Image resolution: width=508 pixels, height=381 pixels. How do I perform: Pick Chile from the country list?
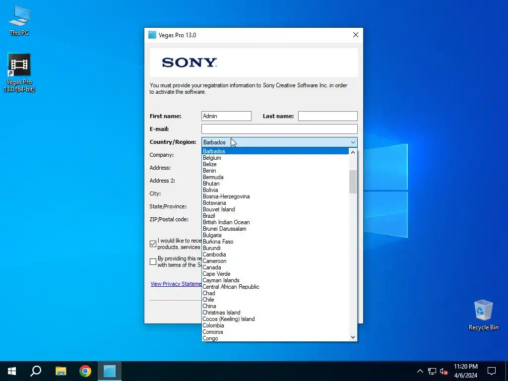click(x=275, y=300)
